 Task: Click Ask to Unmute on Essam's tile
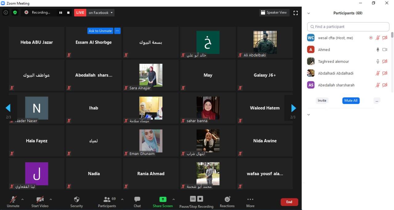tap(100, 31)
